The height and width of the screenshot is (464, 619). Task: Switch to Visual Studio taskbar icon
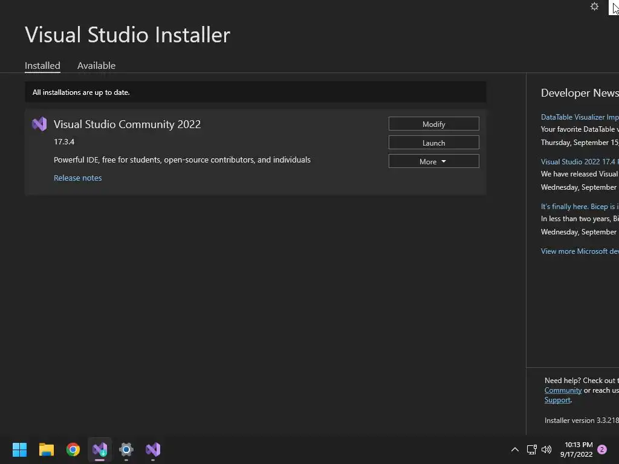pos(153,449)
